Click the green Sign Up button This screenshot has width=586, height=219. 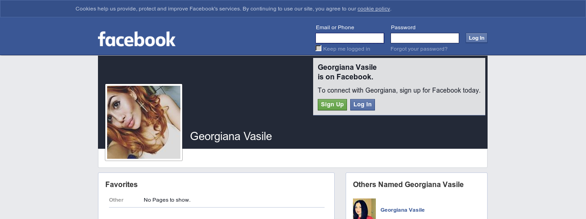pos(332,104)
